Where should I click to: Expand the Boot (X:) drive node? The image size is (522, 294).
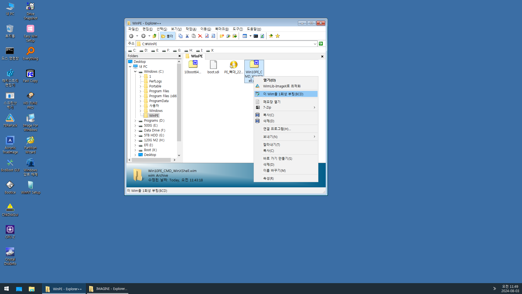(135, 150)
